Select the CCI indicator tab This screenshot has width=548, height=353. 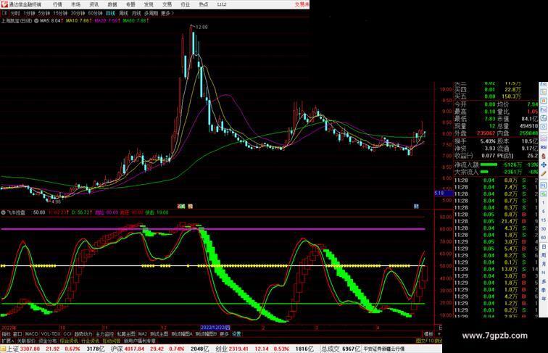coord(67,334)
